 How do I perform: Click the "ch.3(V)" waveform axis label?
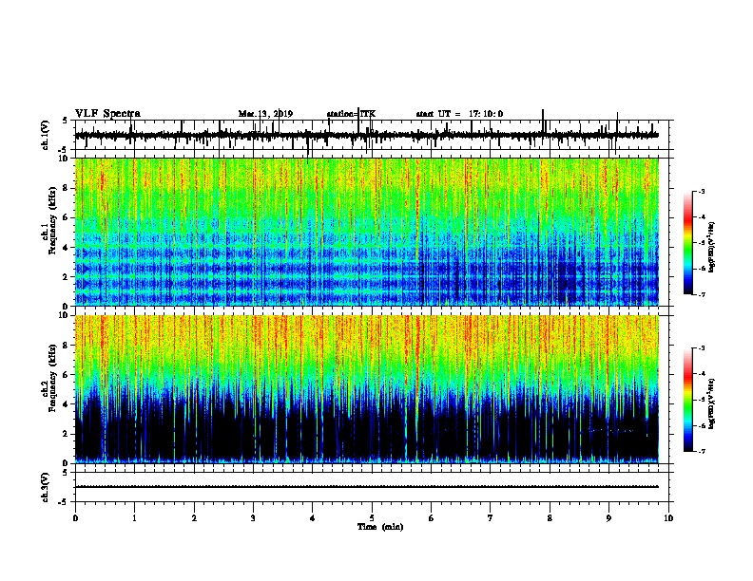pos(46,487)
